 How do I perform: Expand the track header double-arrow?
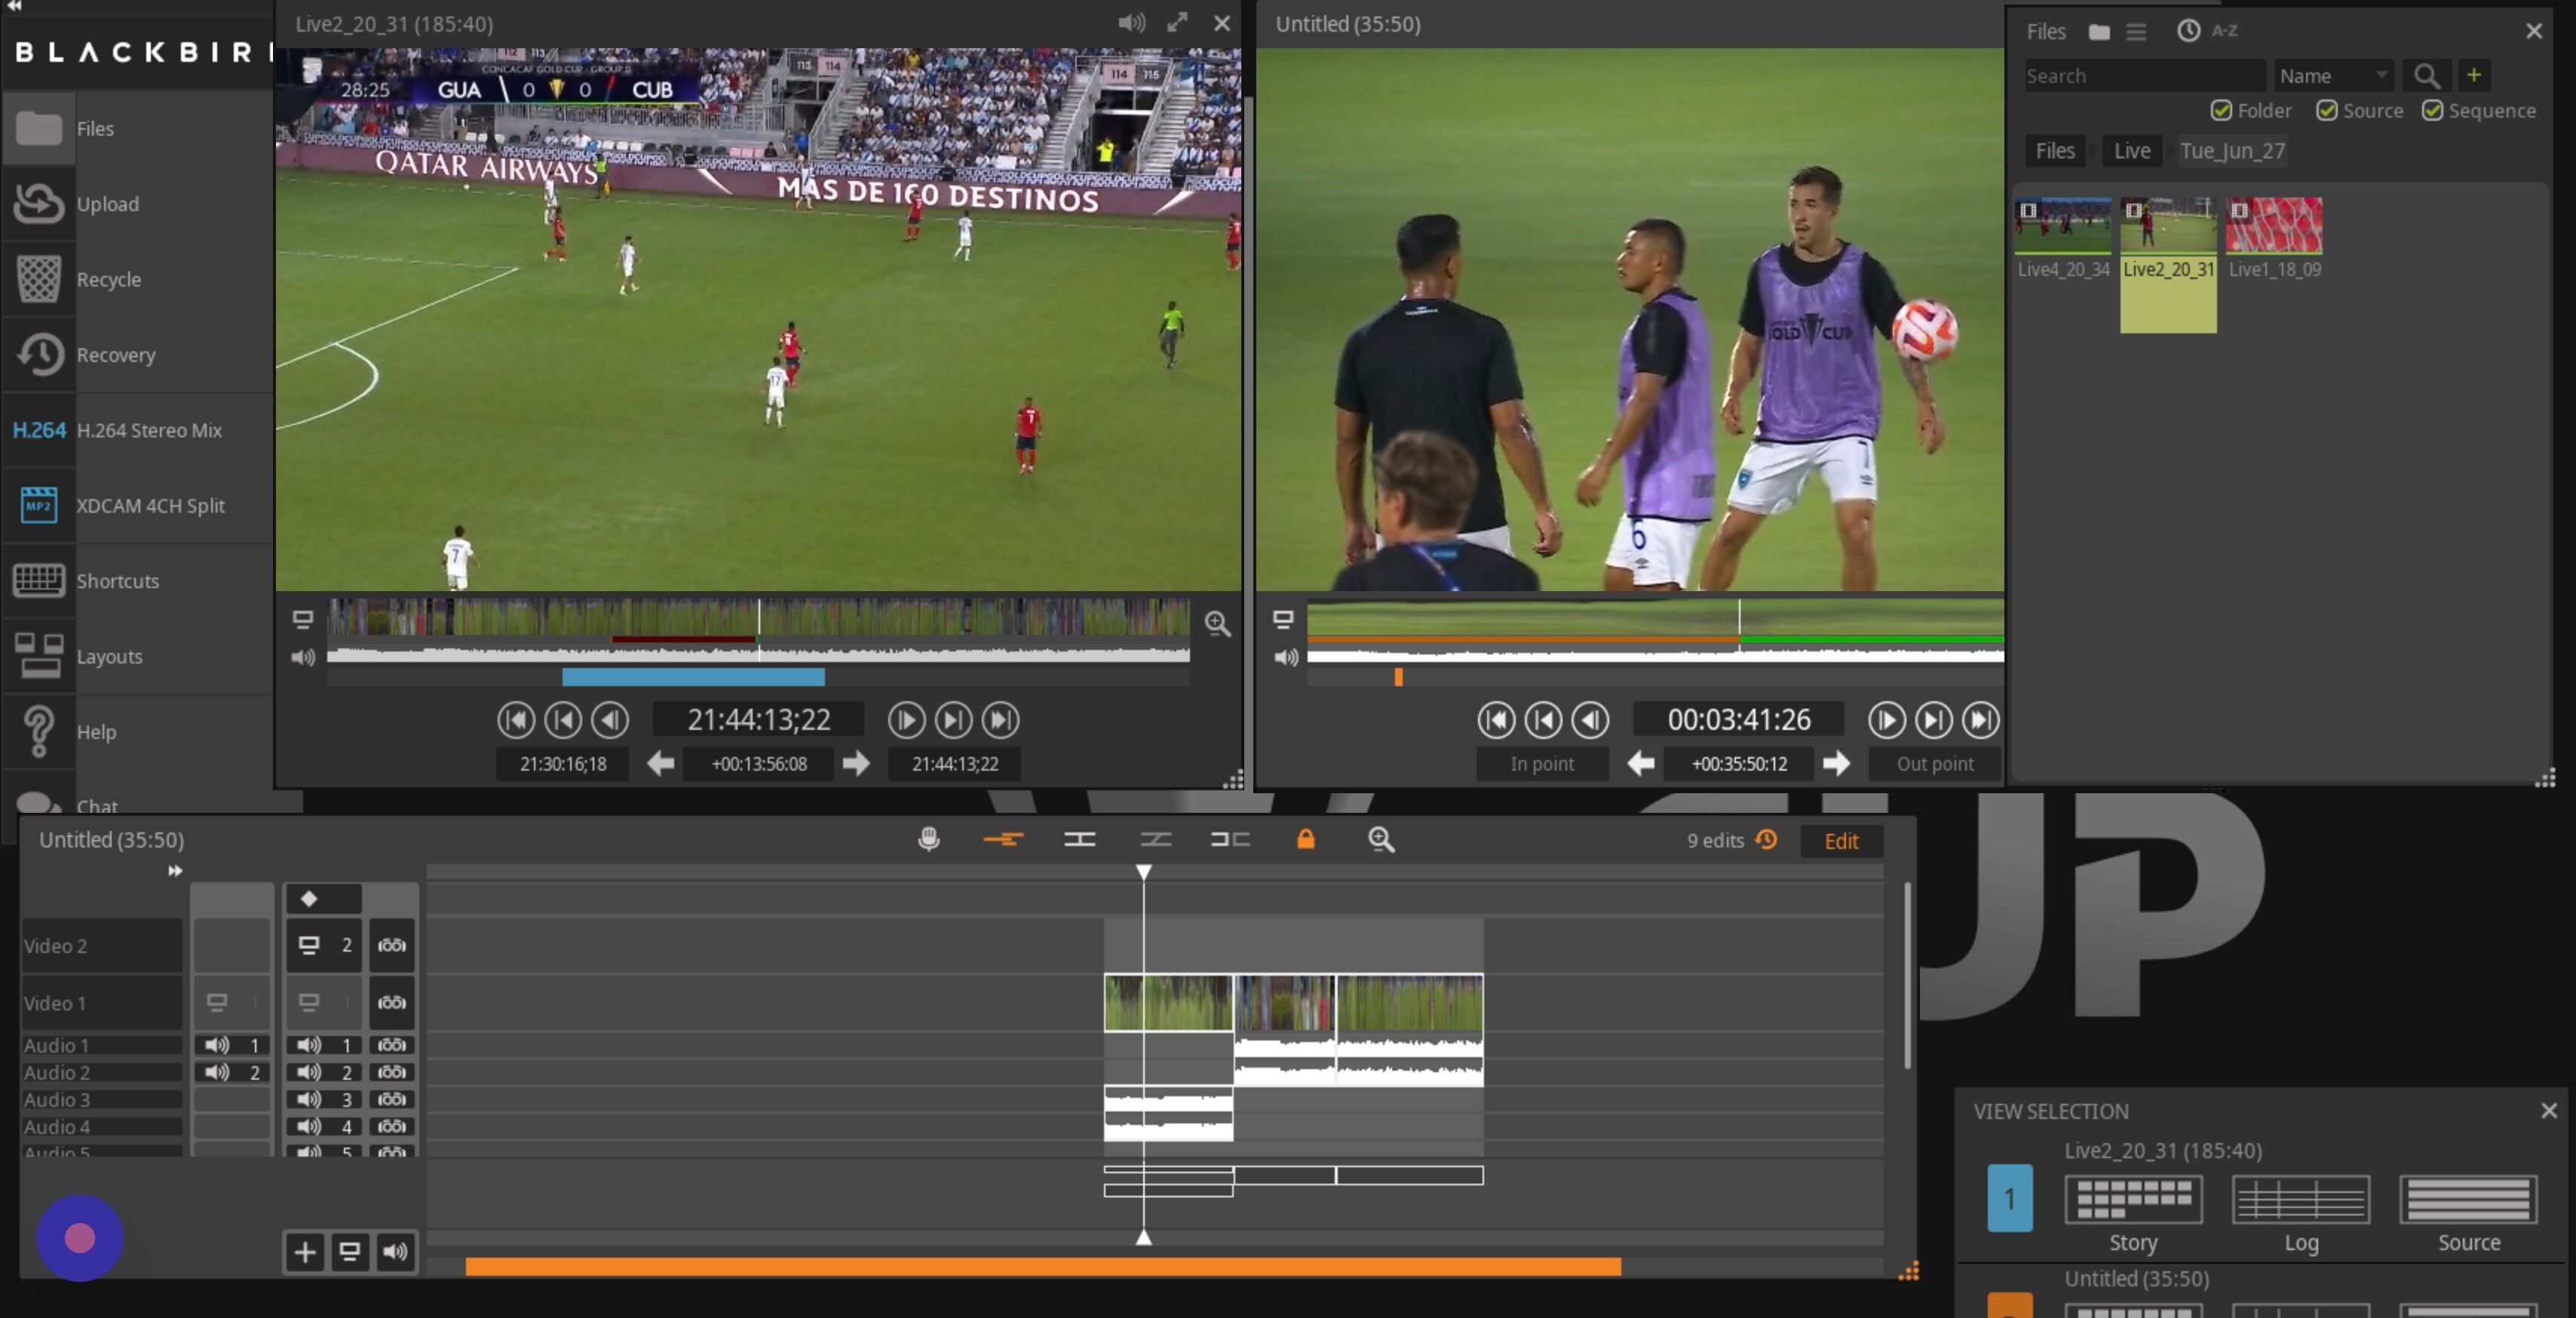175,871
